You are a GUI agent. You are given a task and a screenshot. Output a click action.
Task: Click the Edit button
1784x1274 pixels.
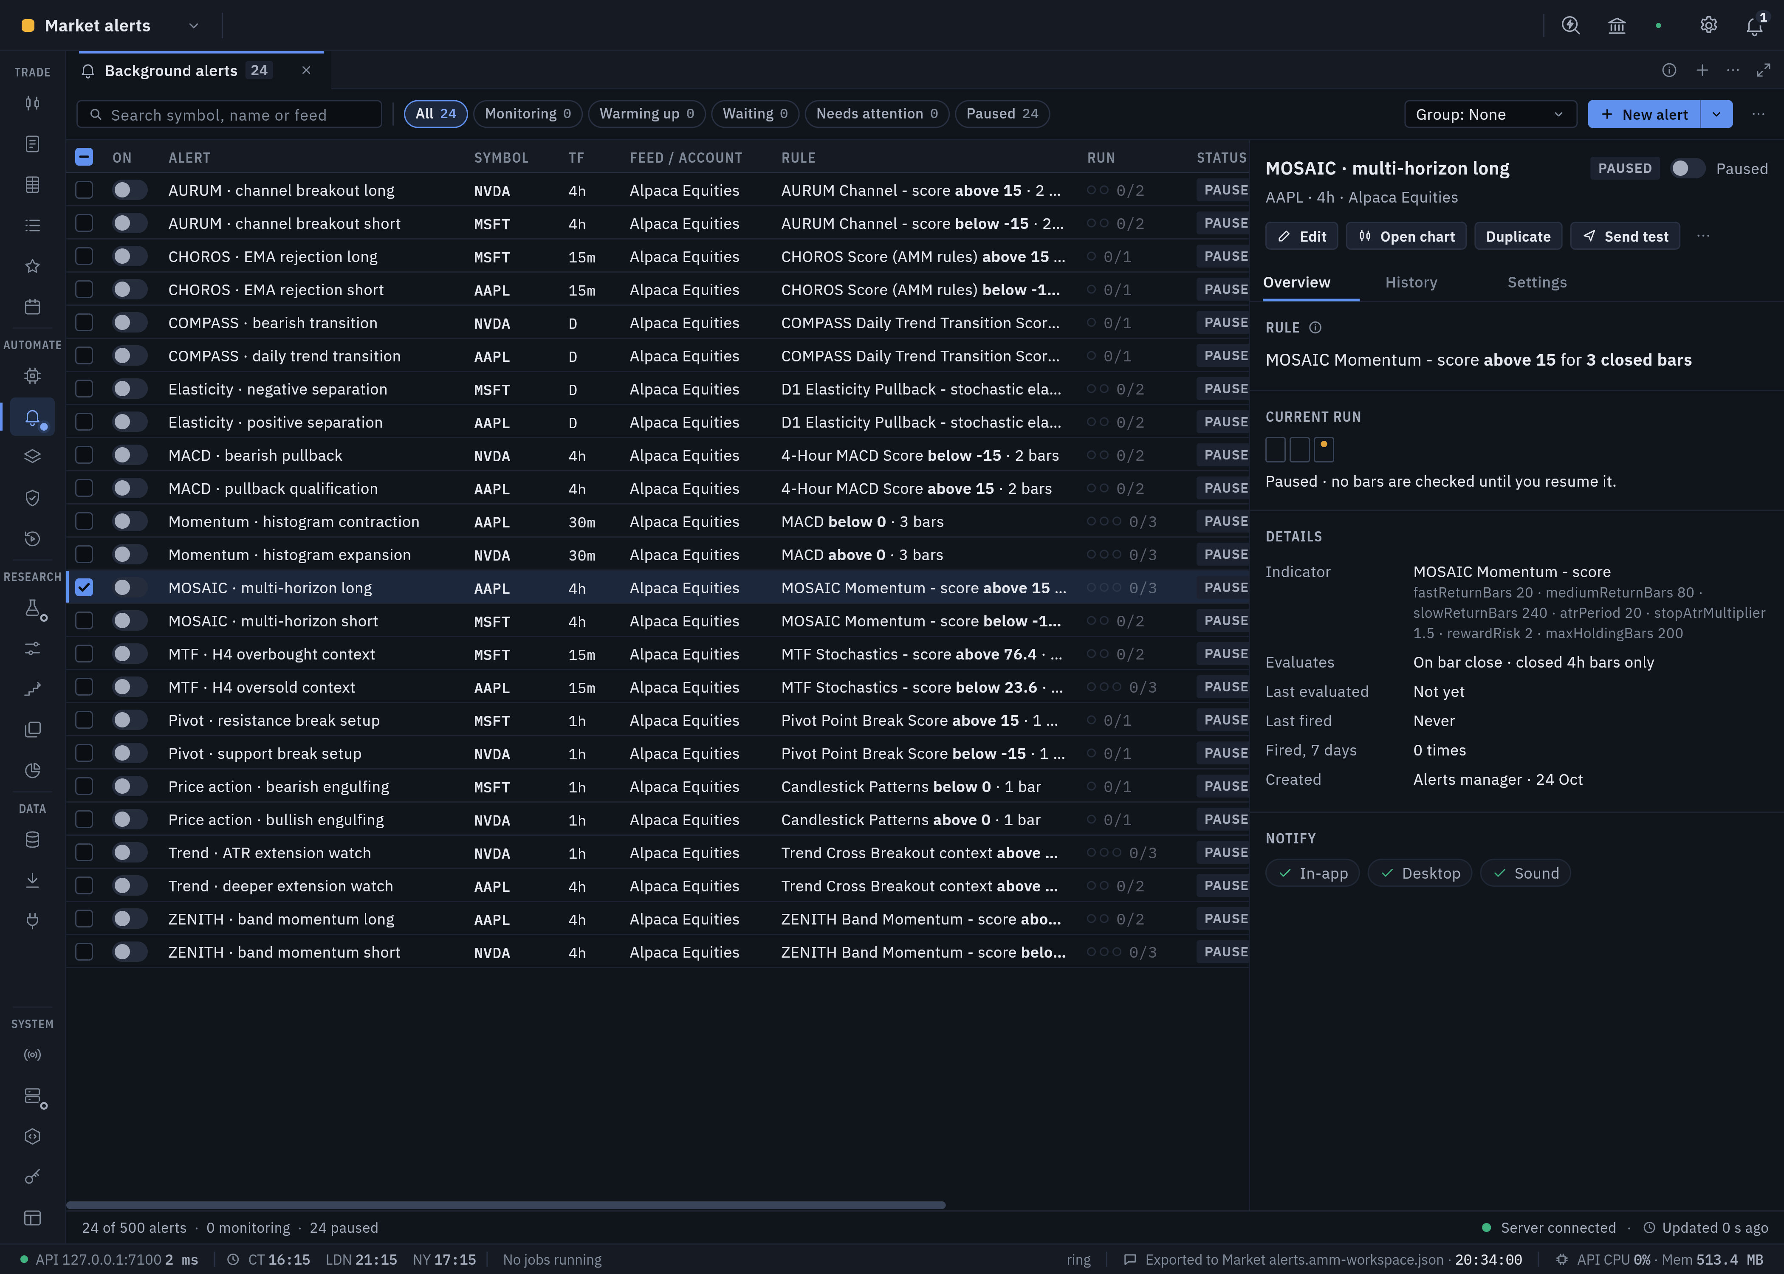tap(1301, 236)
